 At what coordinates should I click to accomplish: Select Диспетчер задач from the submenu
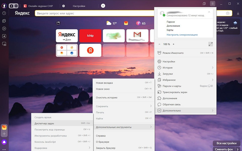tap(44, 123)
